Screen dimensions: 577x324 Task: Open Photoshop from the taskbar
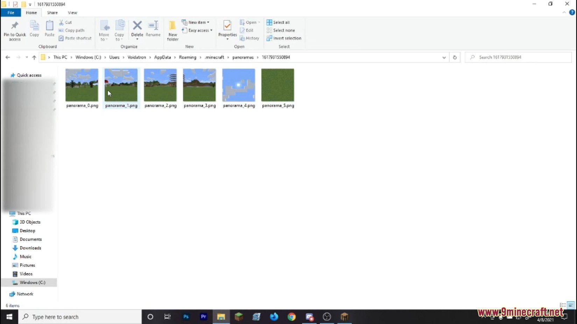pos(186,317)
